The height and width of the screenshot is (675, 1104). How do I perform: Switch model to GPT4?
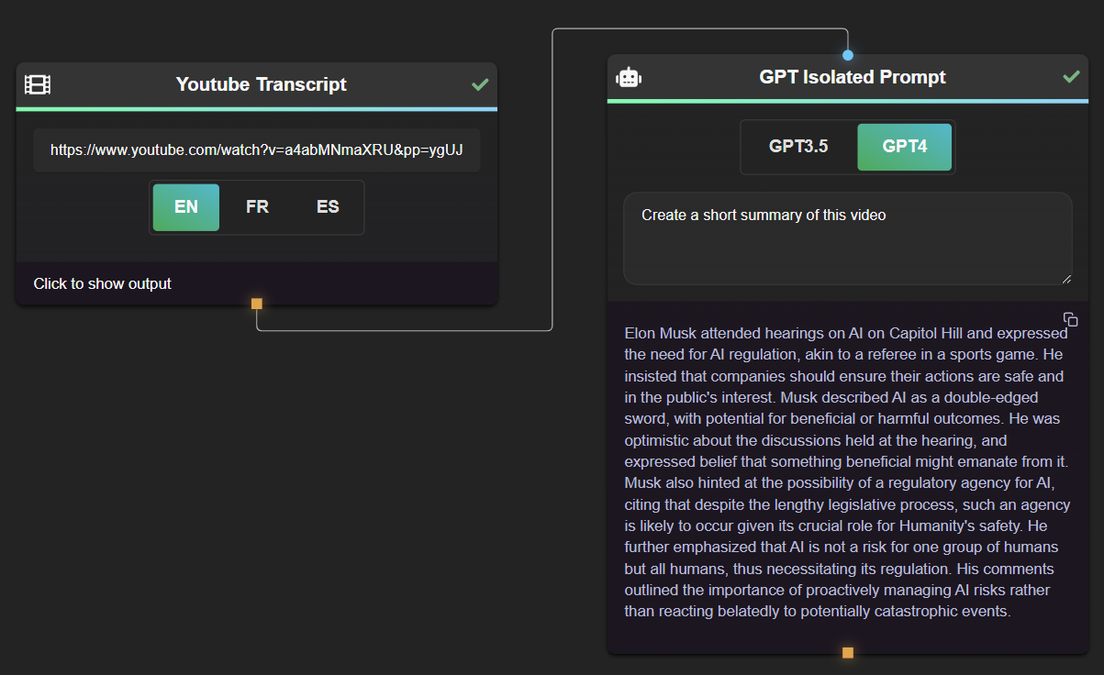pyautogui.click(x=905, y=147)
